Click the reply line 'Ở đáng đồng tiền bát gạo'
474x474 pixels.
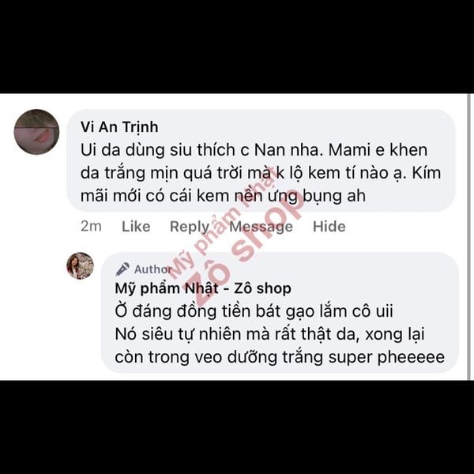[254, 311]
